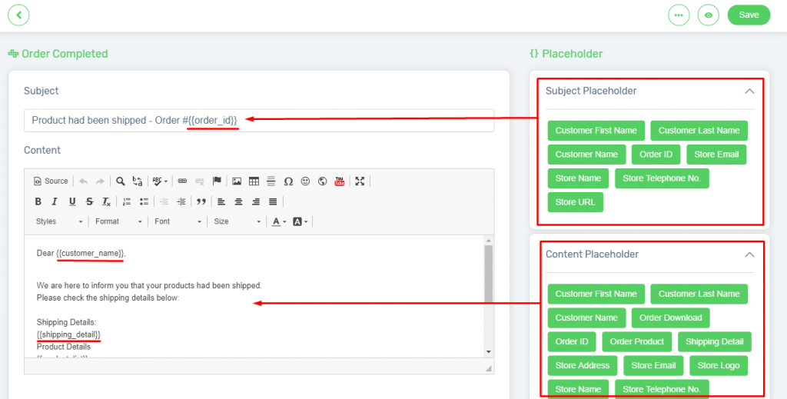This screenshot has height=399, width=787.
Task: Maximize the editor with fullscreen icon
Action: (360, 181)
